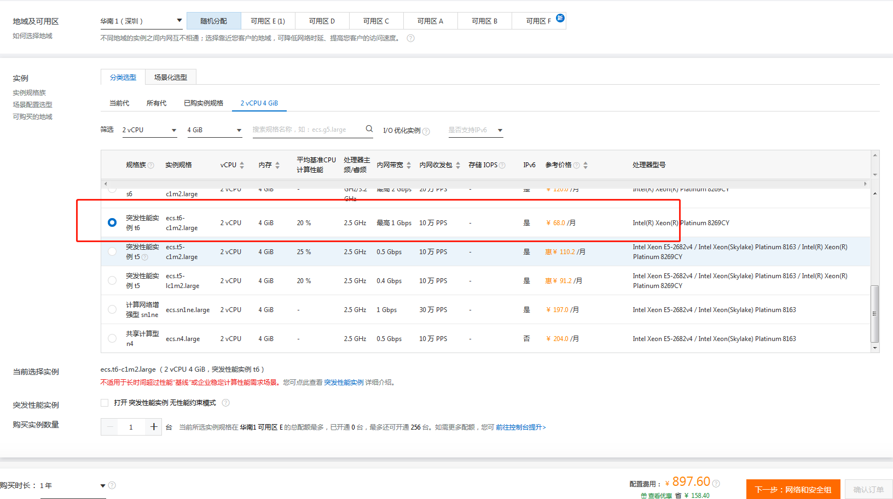Click help icon beside 配置费用 total

pyautogui.click(x=716, y=484)
